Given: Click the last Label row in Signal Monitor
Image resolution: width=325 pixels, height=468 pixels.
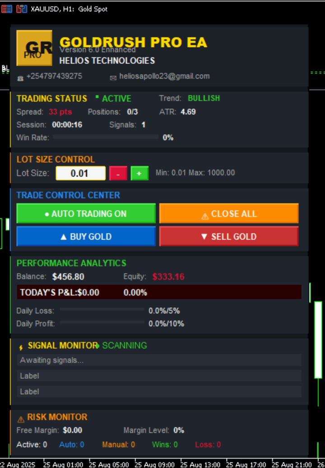Looking at the screenshot, I should pyautogui.click(x=159, y=391).
